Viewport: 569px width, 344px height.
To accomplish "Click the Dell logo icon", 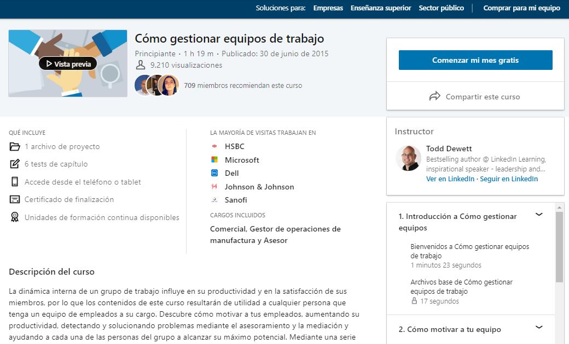I will 213,173.
